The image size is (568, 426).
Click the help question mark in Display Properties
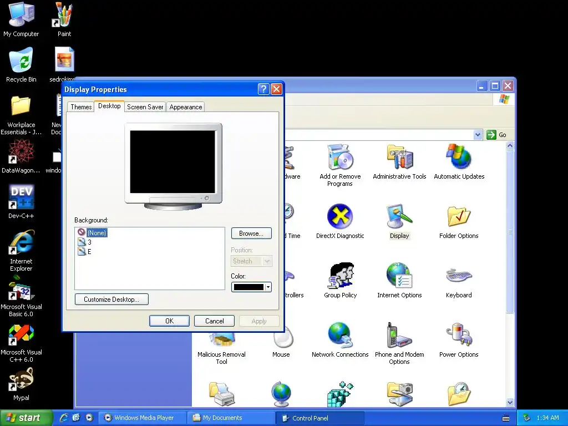[x=263, y=89]
